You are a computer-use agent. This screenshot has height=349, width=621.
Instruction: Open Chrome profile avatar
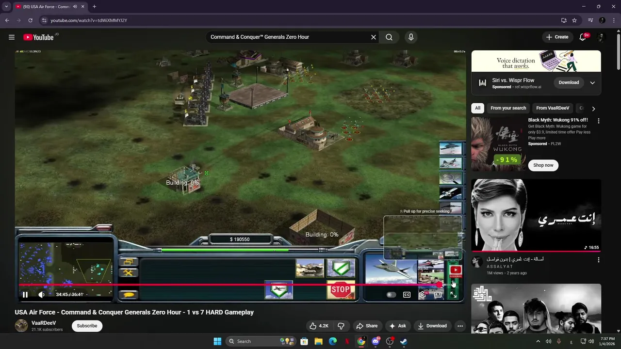(x=602, y=20)
